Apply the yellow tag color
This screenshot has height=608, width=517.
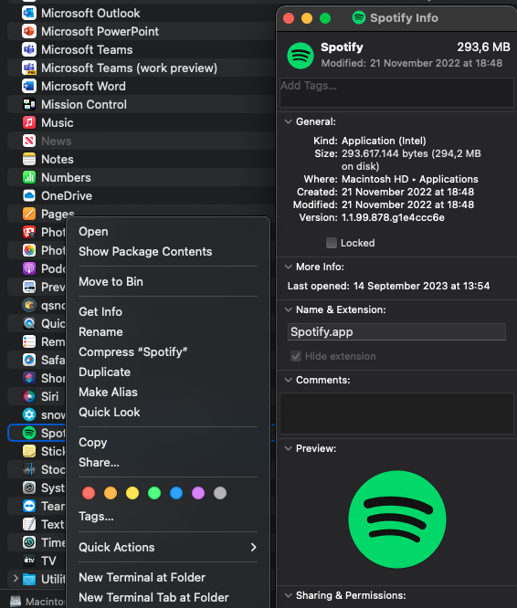[x=132, y=493]
